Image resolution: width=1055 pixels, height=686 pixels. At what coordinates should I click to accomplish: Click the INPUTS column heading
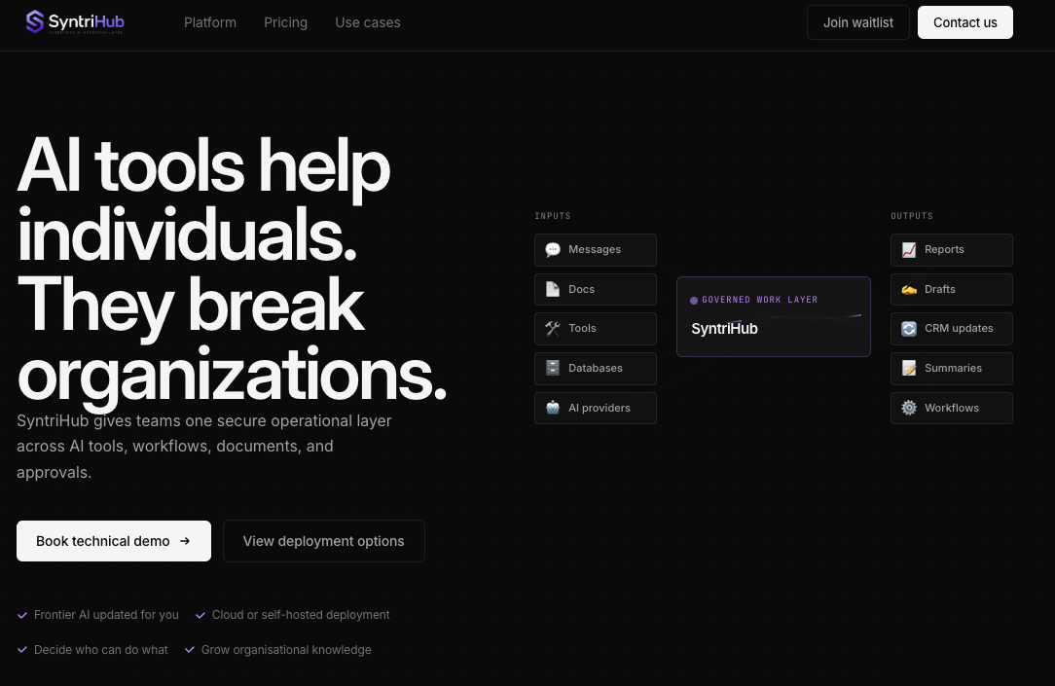pyautogui.click(x=553, y=216)
